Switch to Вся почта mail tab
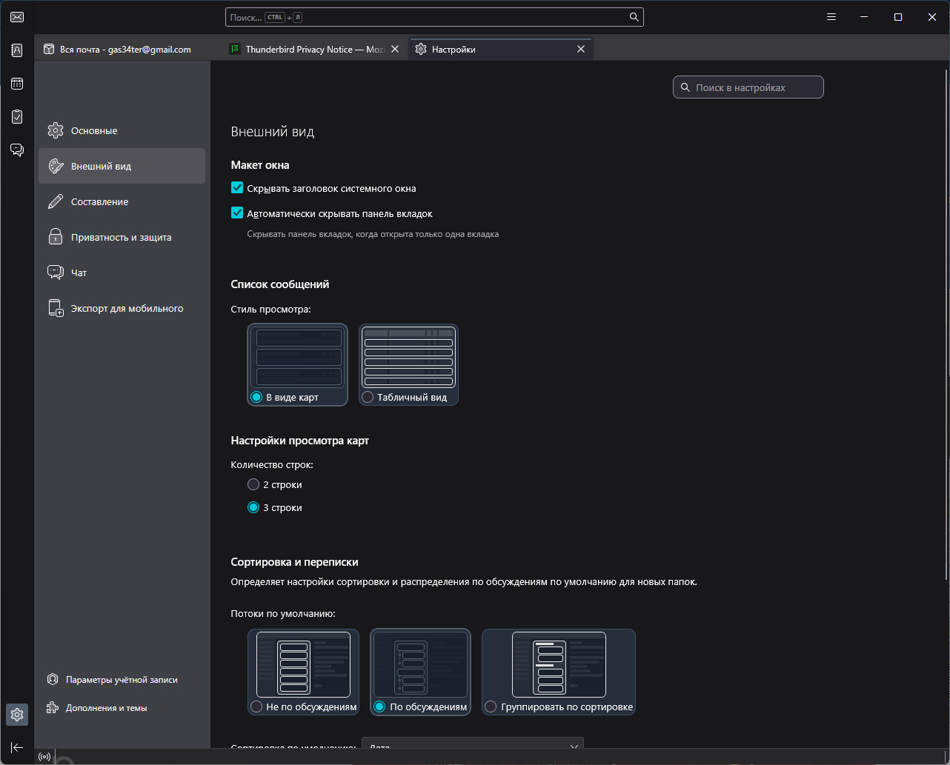This screenshot has width=950, height=765. pyautogui.click(x=126, y=50)
